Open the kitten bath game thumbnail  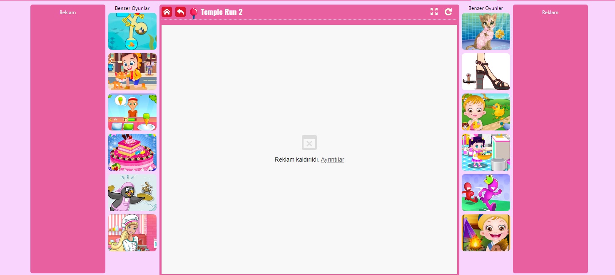point(486,32)
